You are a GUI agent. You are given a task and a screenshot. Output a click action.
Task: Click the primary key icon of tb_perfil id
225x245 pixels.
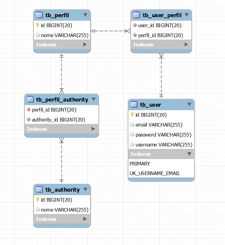(x=37, y=25)
